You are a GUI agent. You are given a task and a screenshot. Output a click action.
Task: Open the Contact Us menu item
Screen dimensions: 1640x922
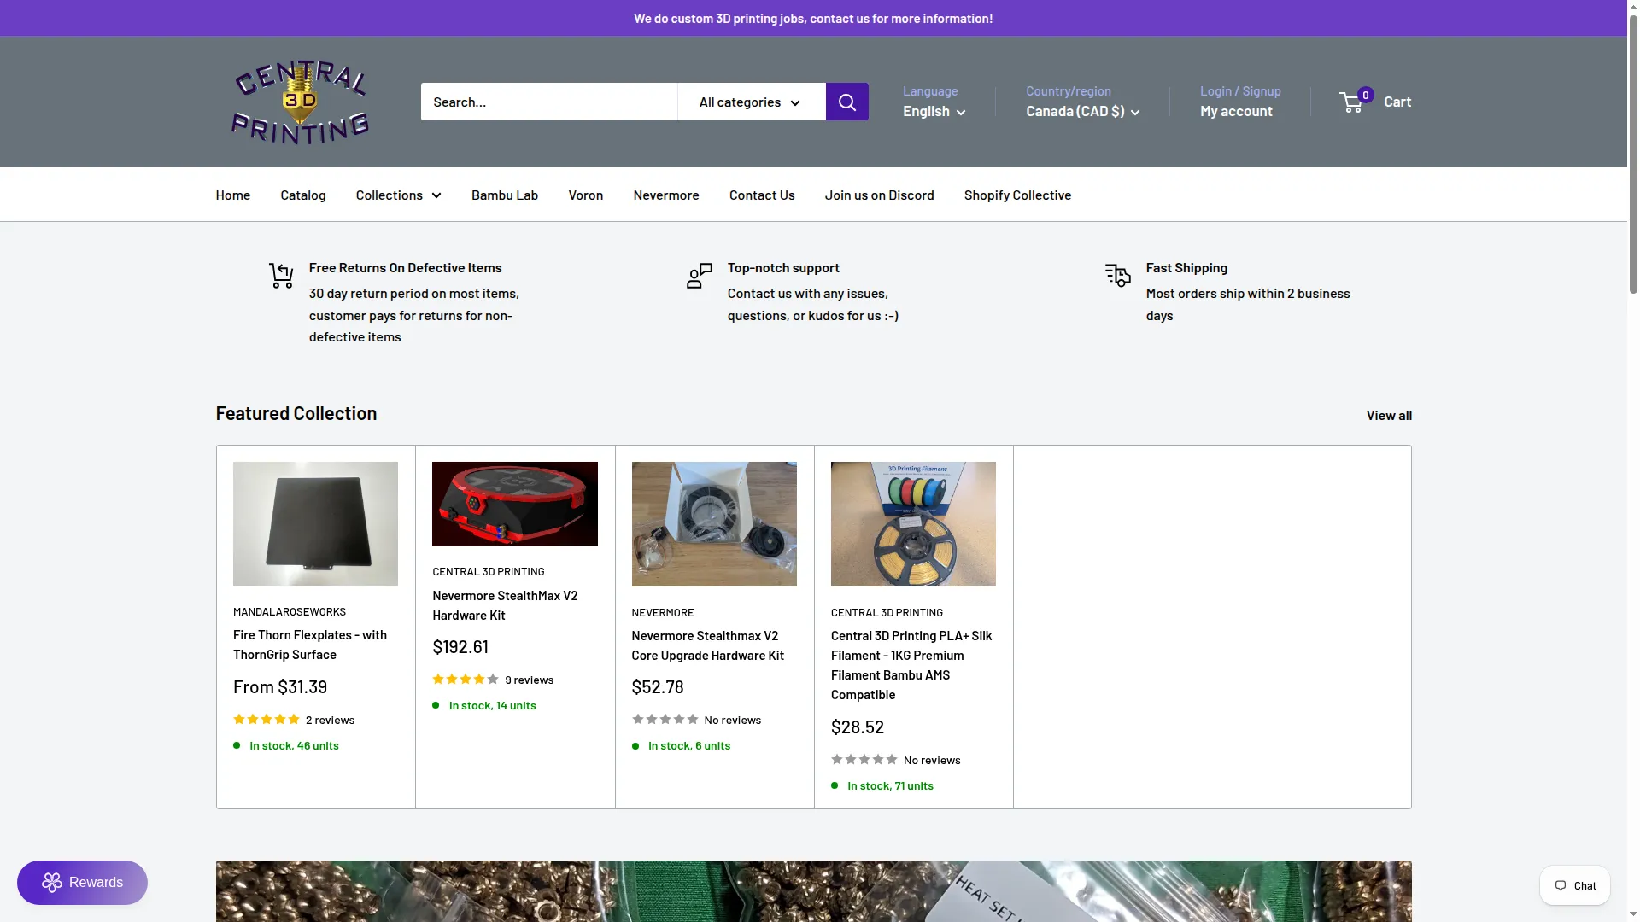point(762,195)
